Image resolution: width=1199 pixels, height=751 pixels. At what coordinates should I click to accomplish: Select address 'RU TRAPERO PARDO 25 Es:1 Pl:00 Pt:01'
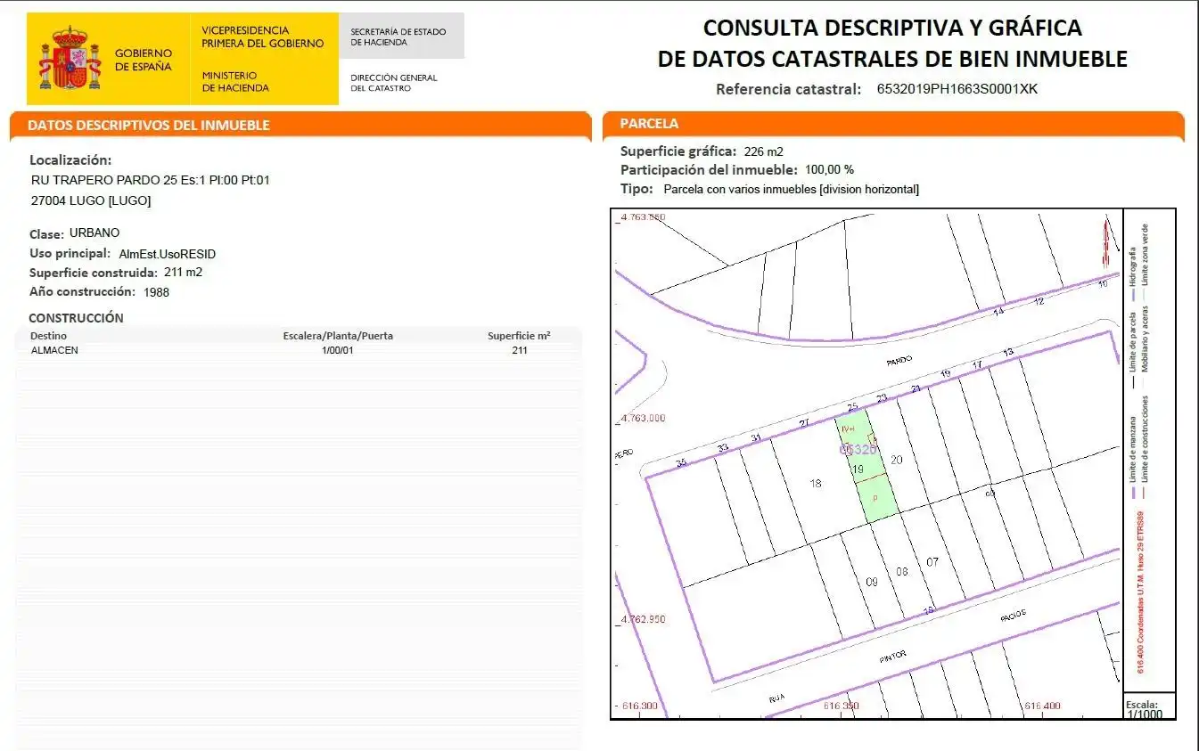click(150, 180)
